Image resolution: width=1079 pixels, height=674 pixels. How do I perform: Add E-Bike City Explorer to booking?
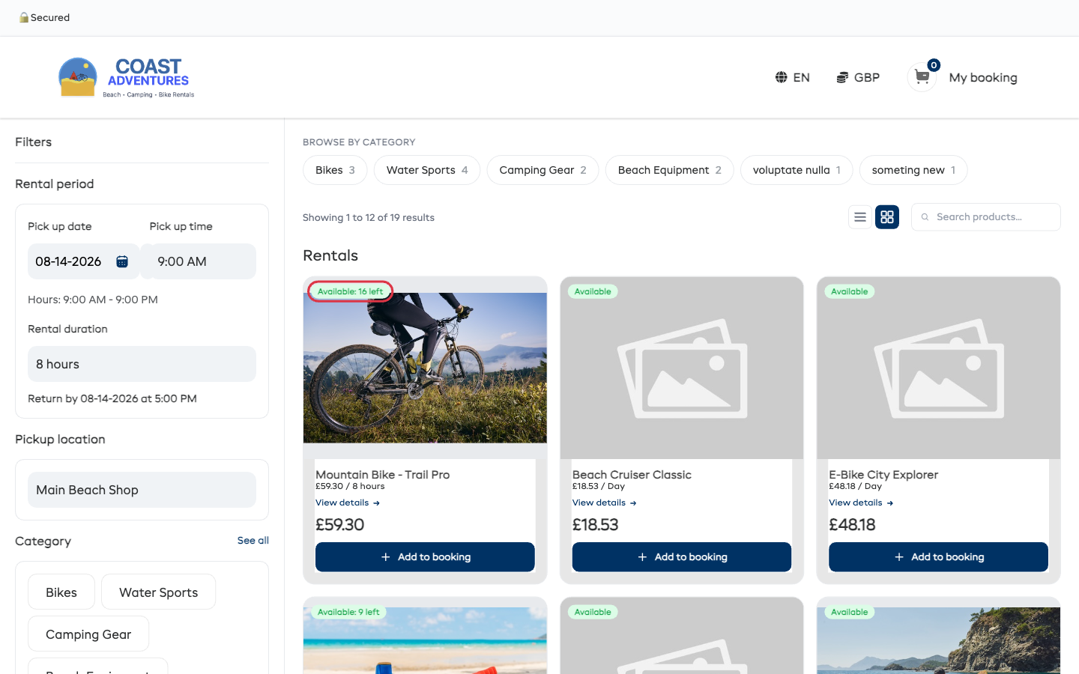point(938,557)
